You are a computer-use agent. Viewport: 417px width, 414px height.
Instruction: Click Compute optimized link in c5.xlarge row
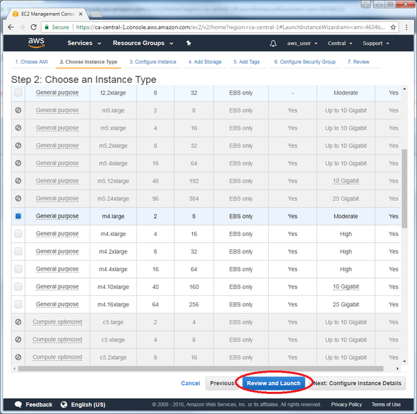57,339
